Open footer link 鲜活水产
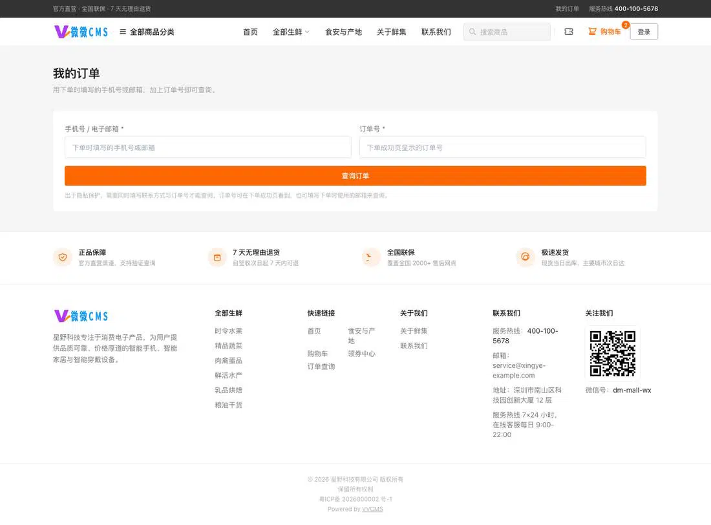 (x=229, y=375)
